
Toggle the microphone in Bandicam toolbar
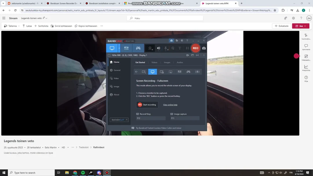tap(166, 48)
